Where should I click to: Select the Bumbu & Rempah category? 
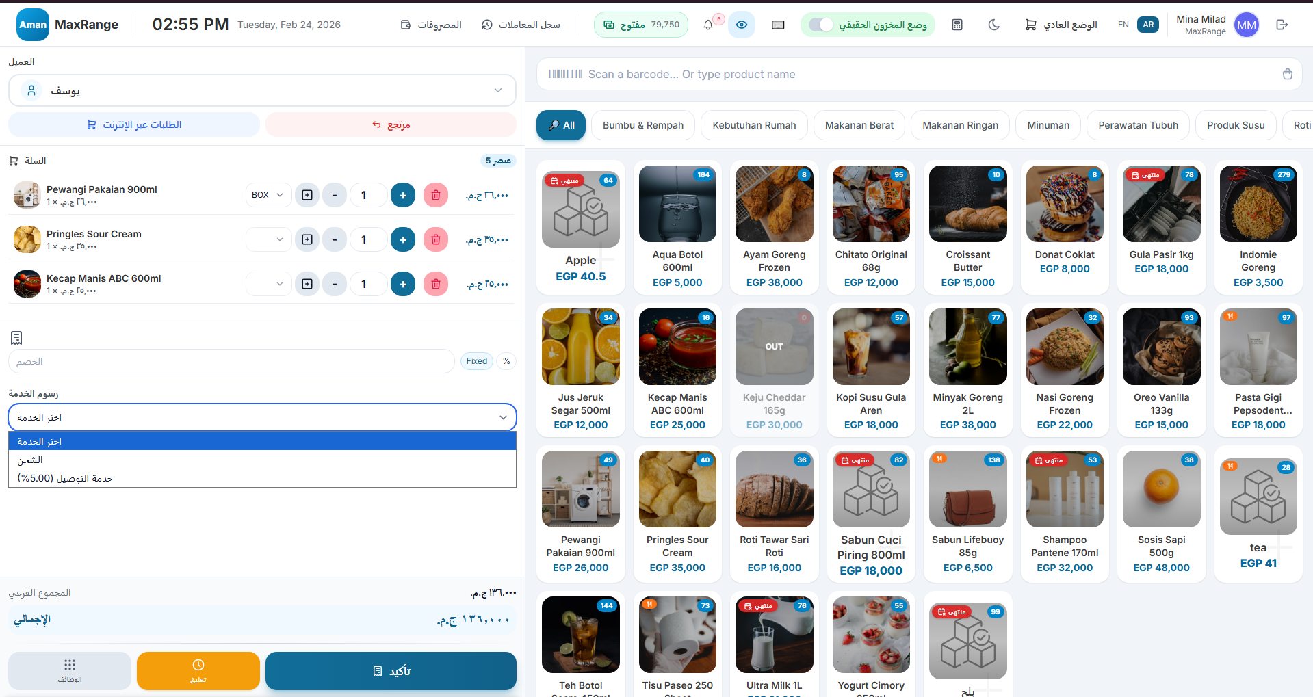tap(642, 125)
